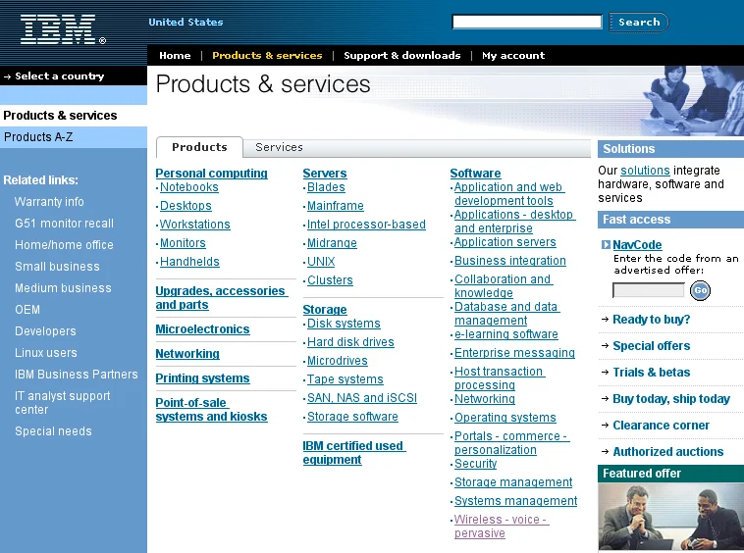Open Storage heading link
The height and width of the screenshot is (553, 744).
(x=325, y=310)
